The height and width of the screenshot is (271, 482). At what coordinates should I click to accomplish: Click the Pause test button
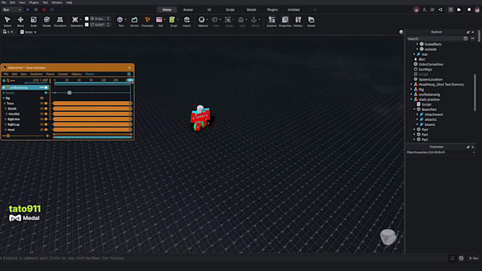36,10
